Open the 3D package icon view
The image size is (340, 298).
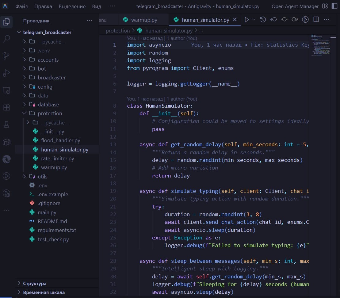pos(6,142)
